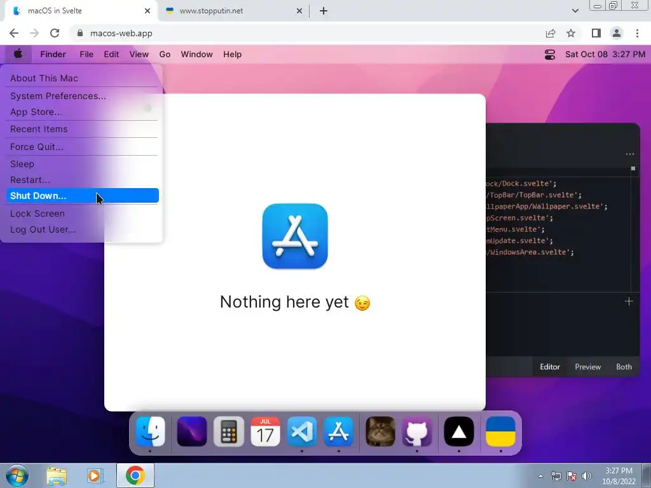
Task: Click the share page icon in address bar
Action: coord(551,33)
